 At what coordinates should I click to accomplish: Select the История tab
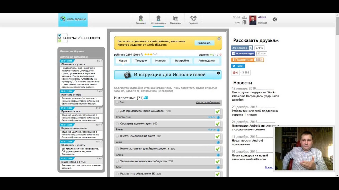(x=160, y=61)
